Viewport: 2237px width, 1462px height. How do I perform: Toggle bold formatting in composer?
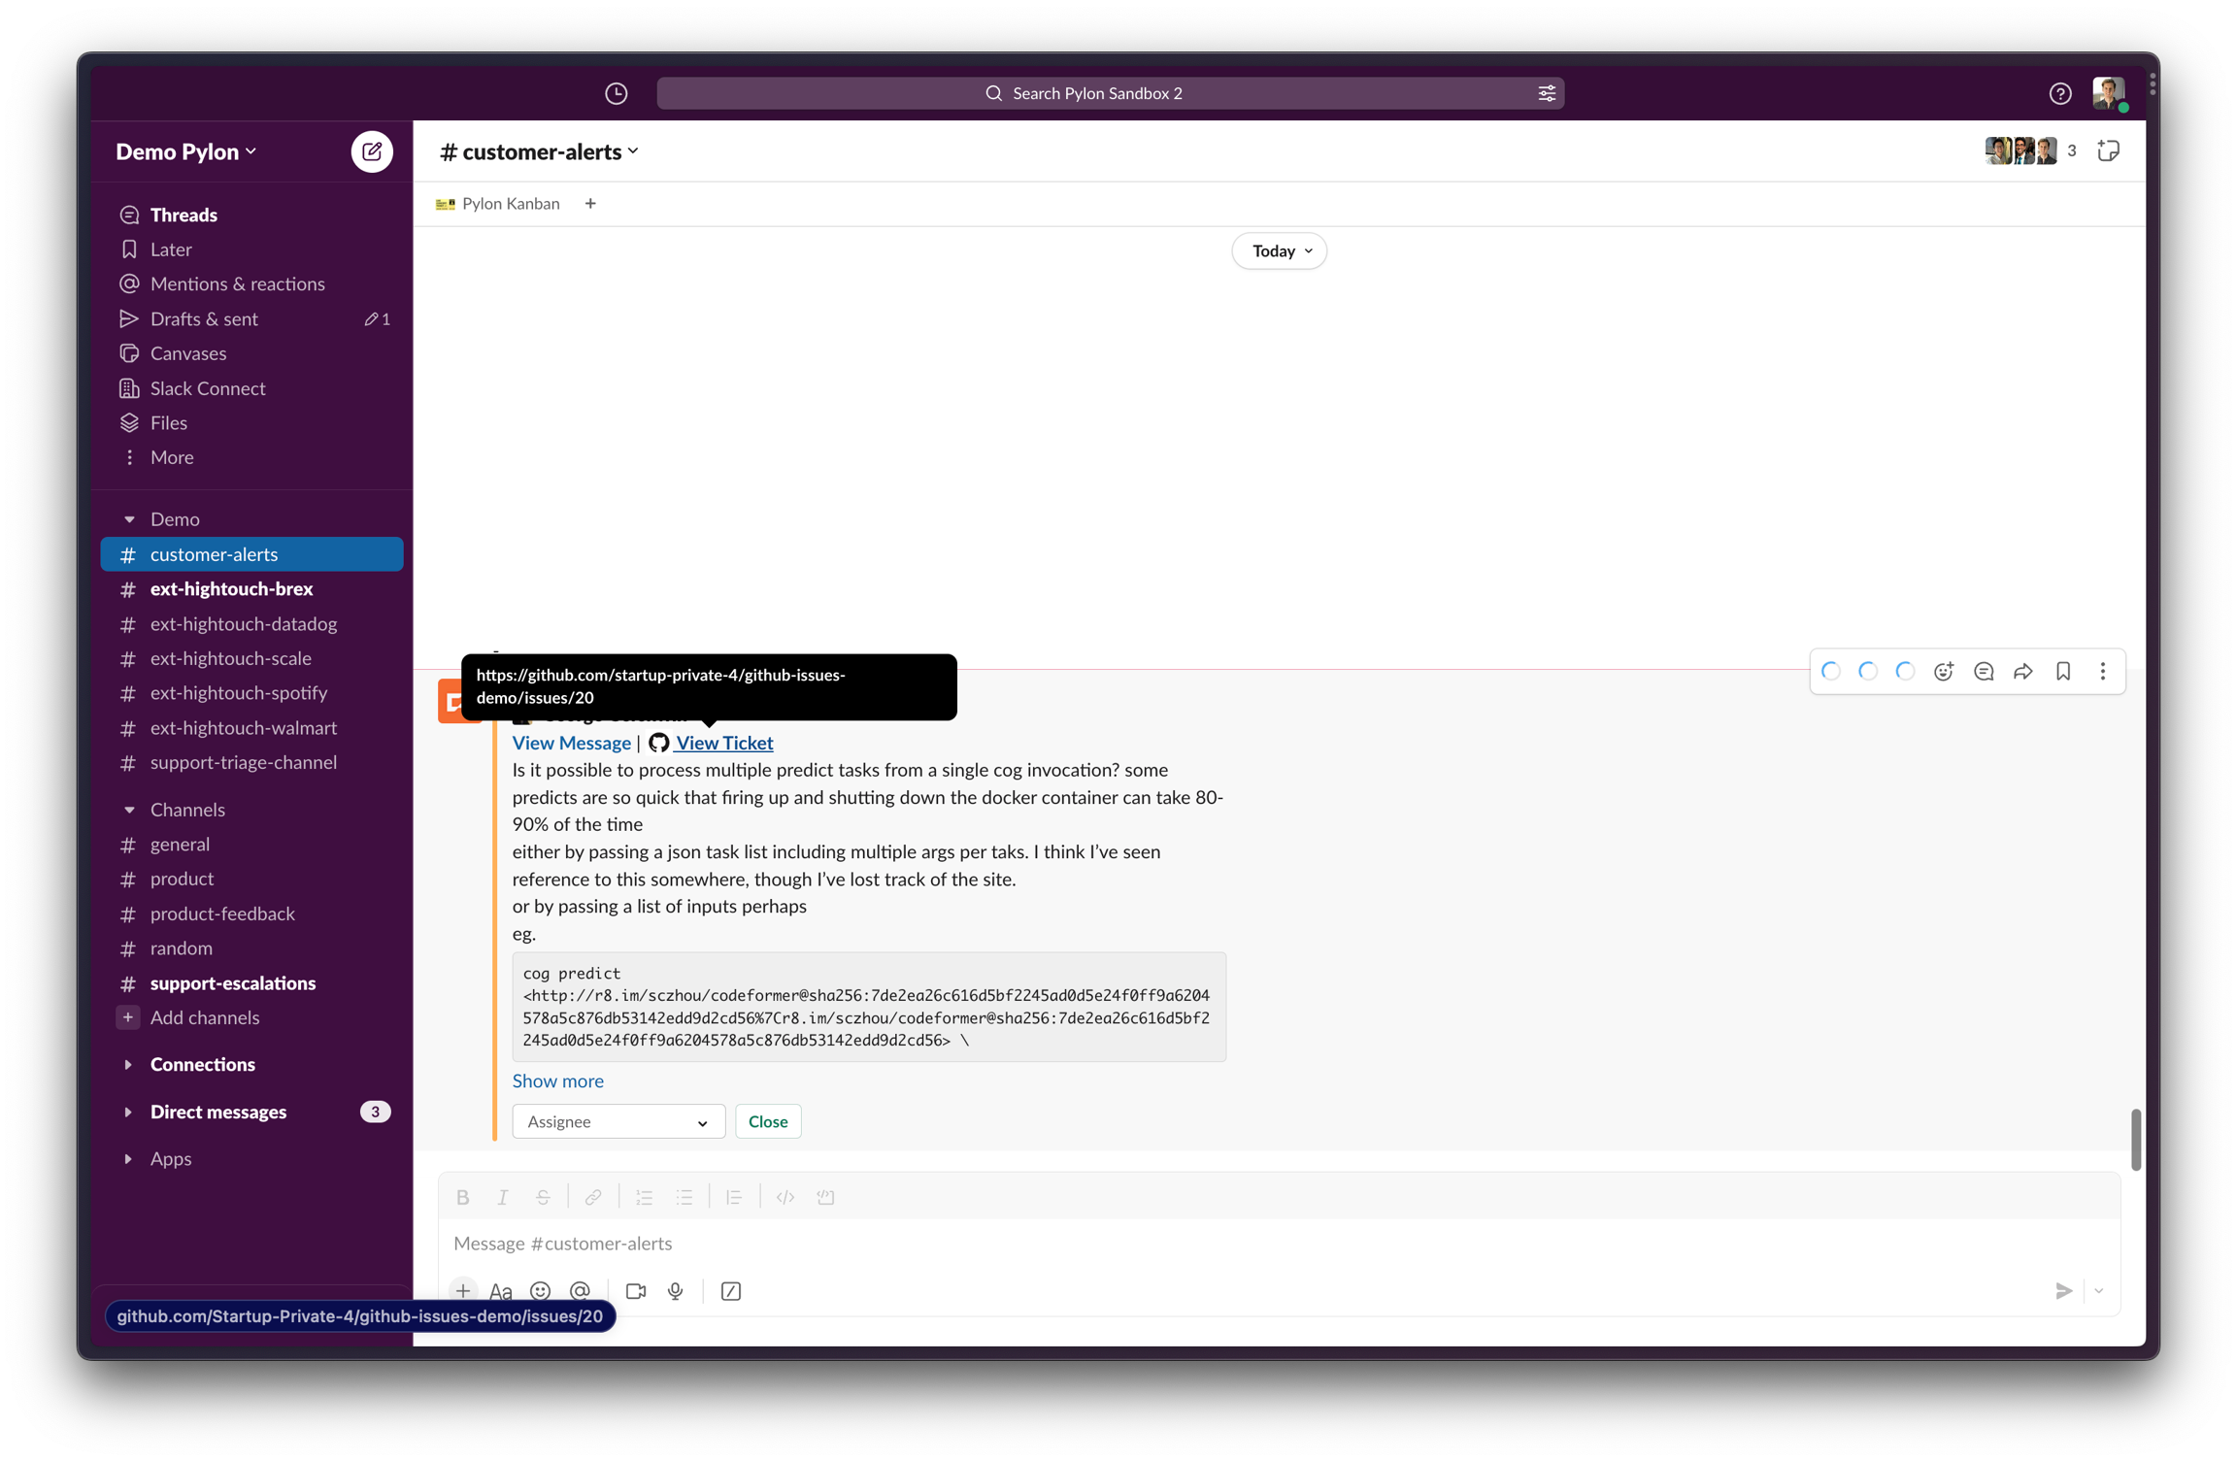tap(463, 1198)
